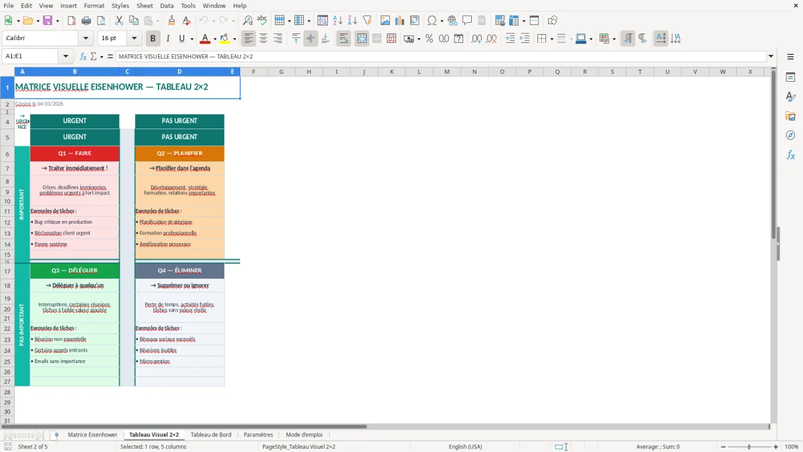Open the borders dropdown arrow
The width and height of the screenshot is (803, 452).
coord(551,39)
